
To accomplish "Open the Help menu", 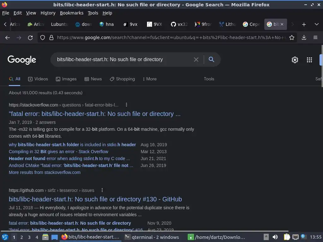I will point(107,13).
